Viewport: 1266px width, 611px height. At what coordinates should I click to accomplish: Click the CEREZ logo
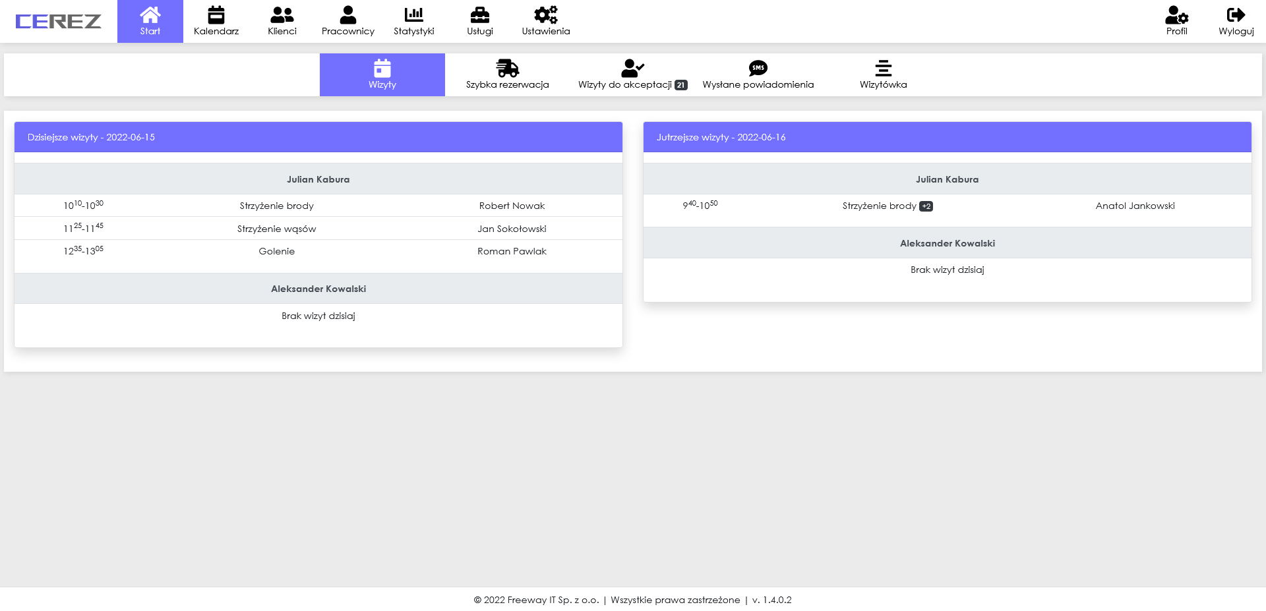(58, 21)
